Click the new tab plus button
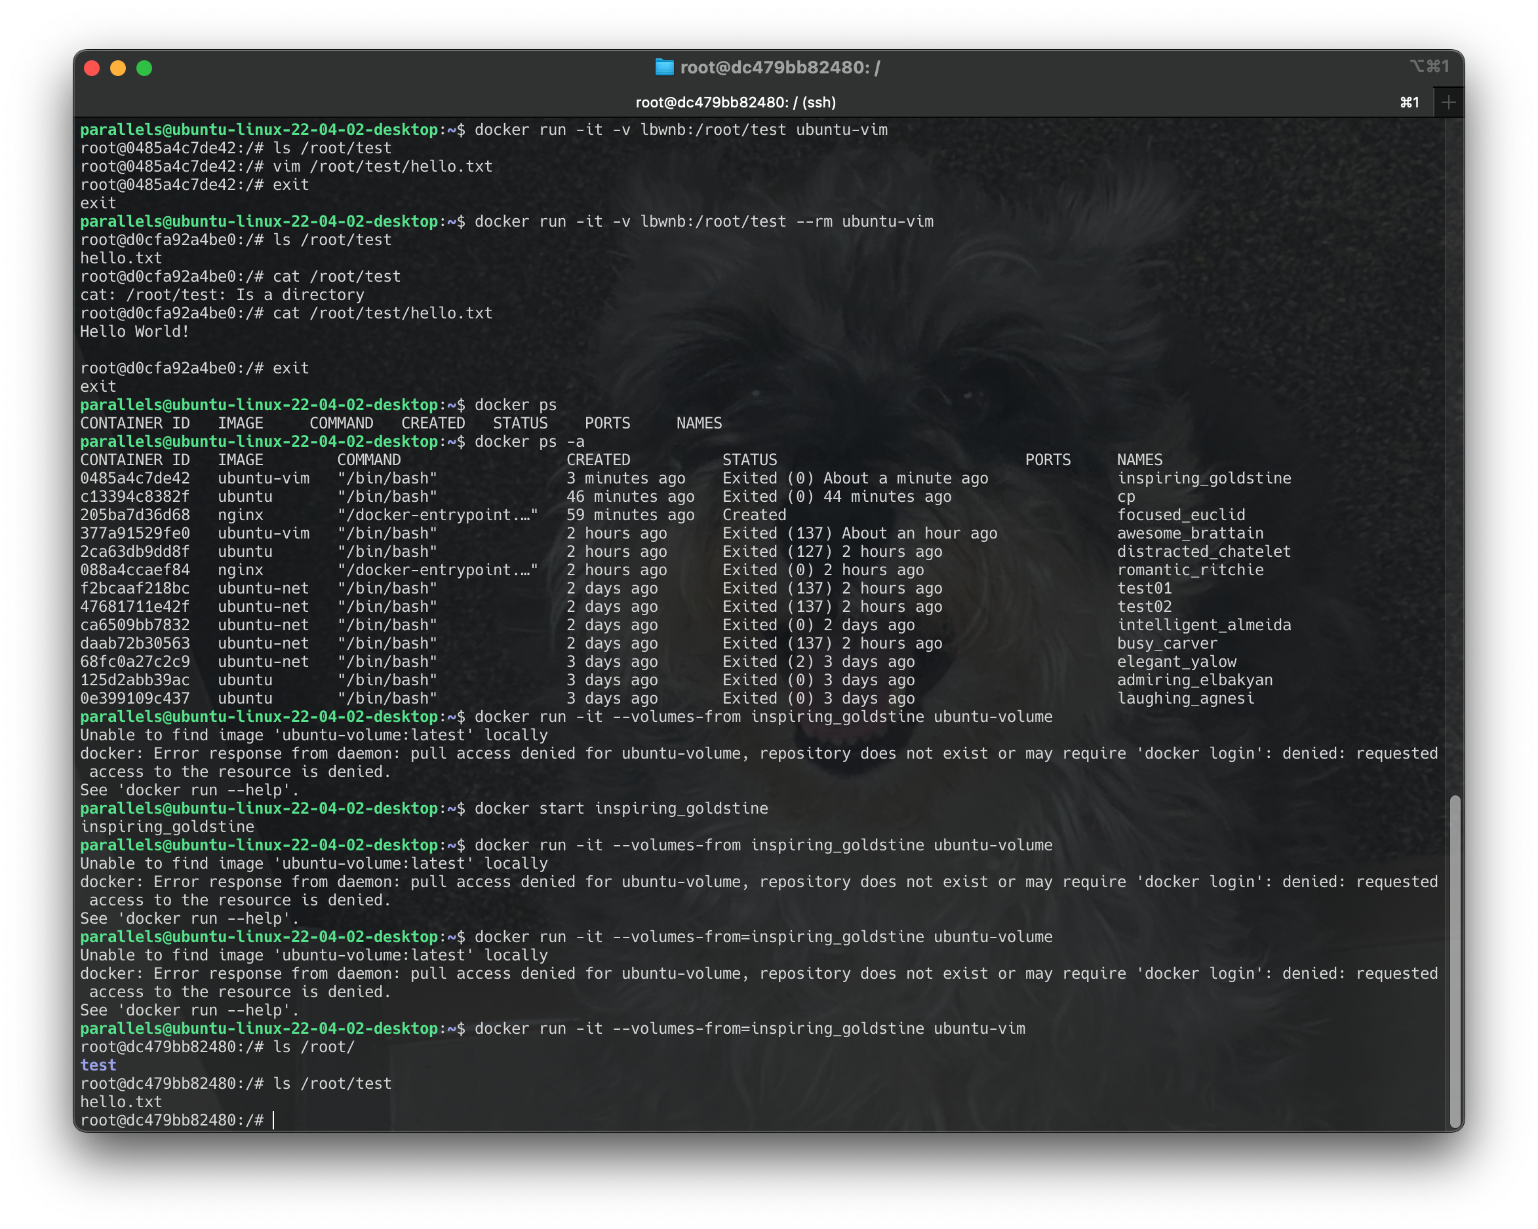 tap(1448, 103)
